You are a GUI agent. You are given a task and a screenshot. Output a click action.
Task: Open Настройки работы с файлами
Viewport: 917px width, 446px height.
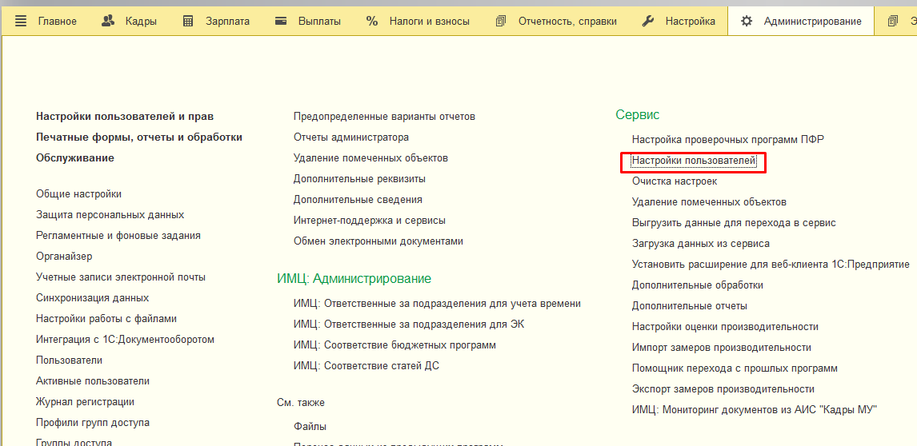pyautogui.click(x=106, y=319)
